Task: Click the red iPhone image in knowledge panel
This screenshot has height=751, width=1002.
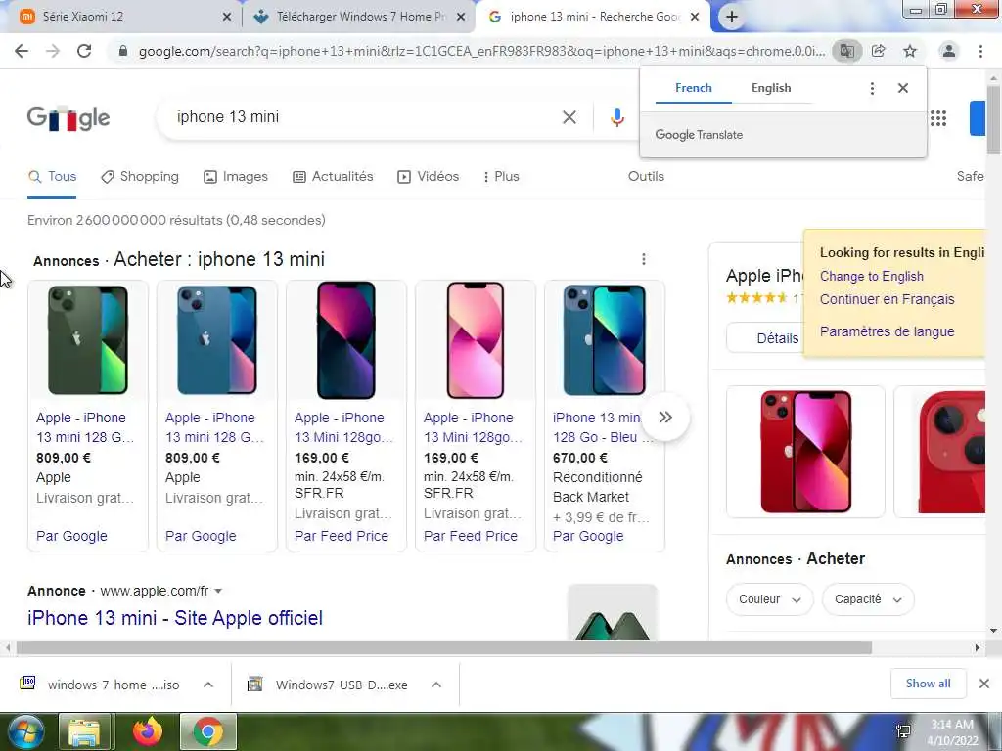Action: click(x=806, y=452)
